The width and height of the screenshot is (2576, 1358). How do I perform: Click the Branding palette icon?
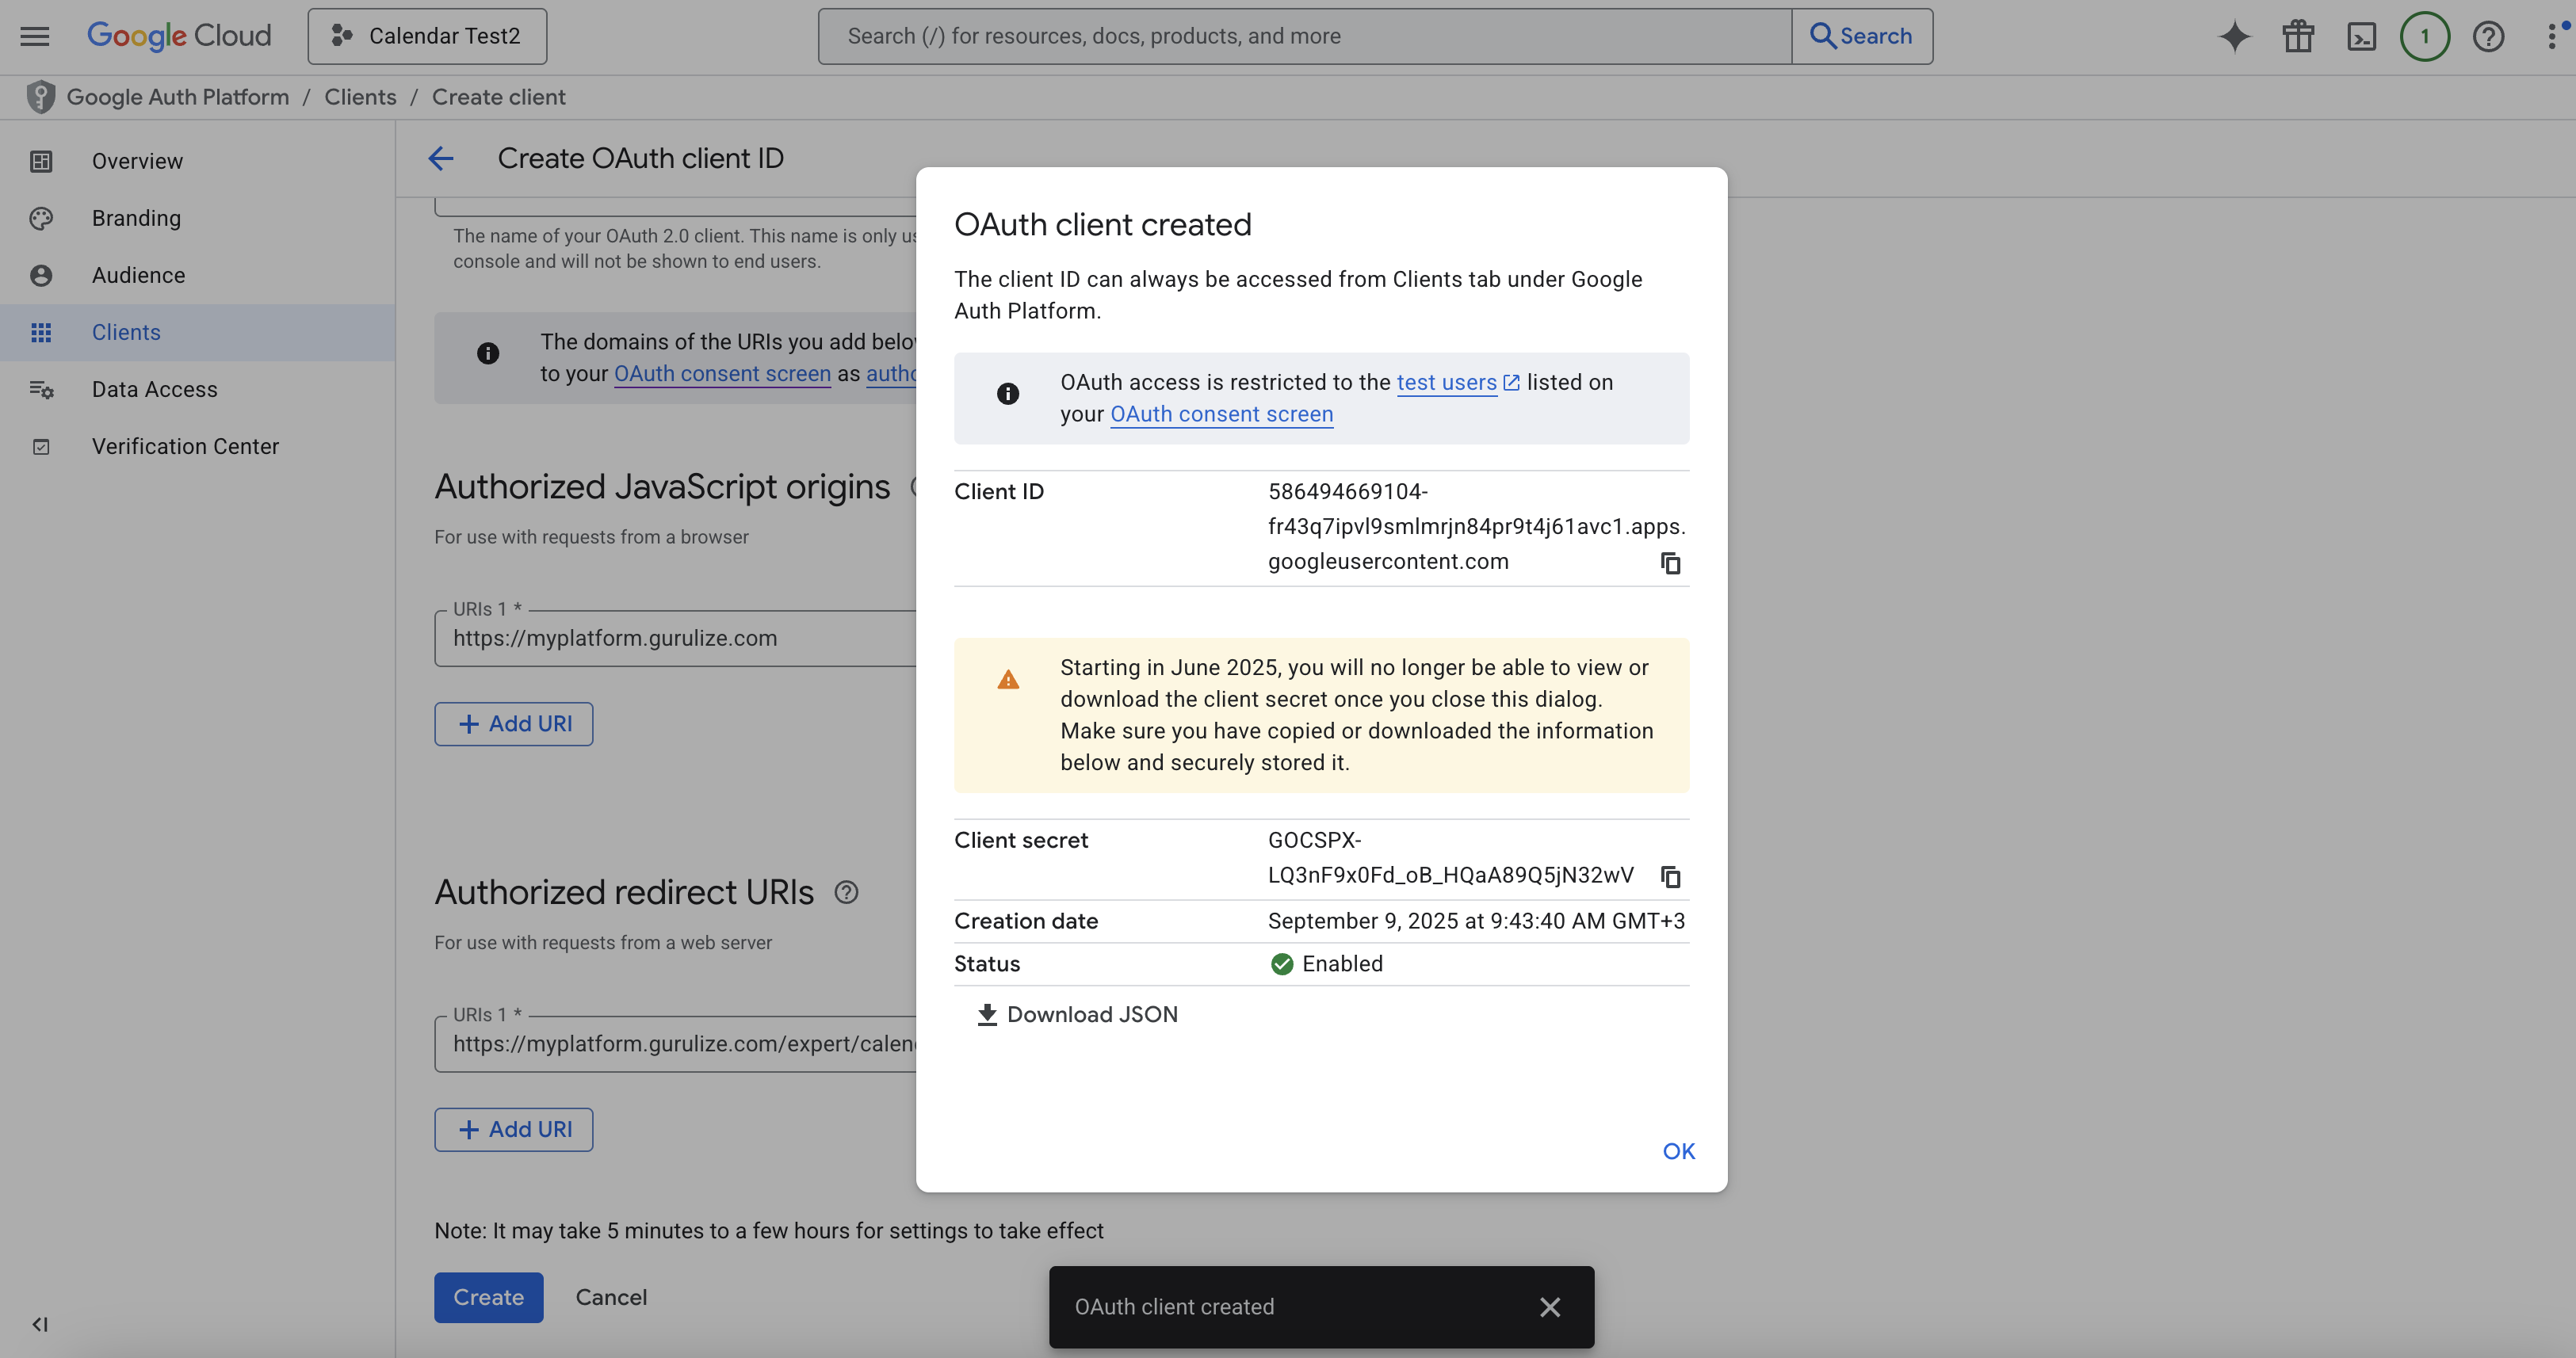[41, 218]
